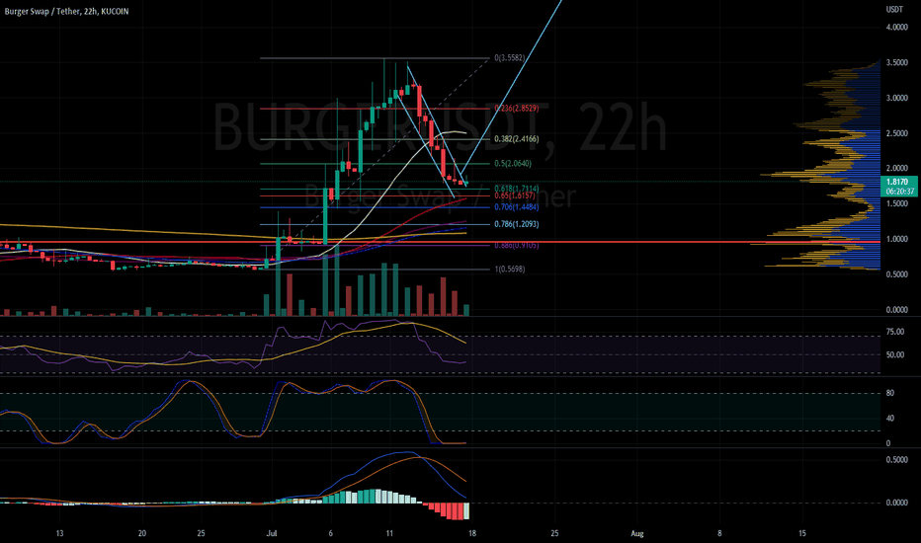The image size is (921, 543).
Task: Click the 20 date on time axis
Action: click(142, 533)
